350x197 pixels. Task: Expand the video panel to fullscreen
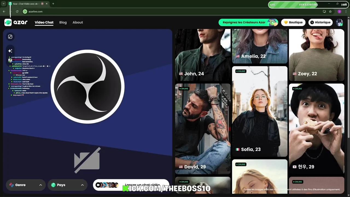click(10, 37)
